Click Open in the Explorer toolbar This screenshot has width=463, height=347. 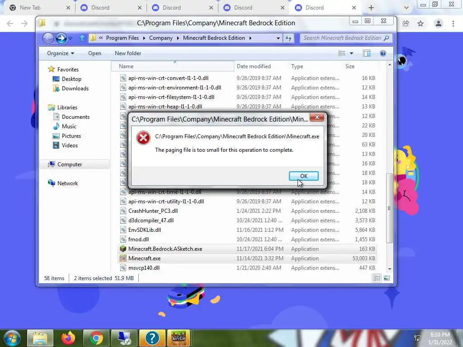[x=94, y=53]
